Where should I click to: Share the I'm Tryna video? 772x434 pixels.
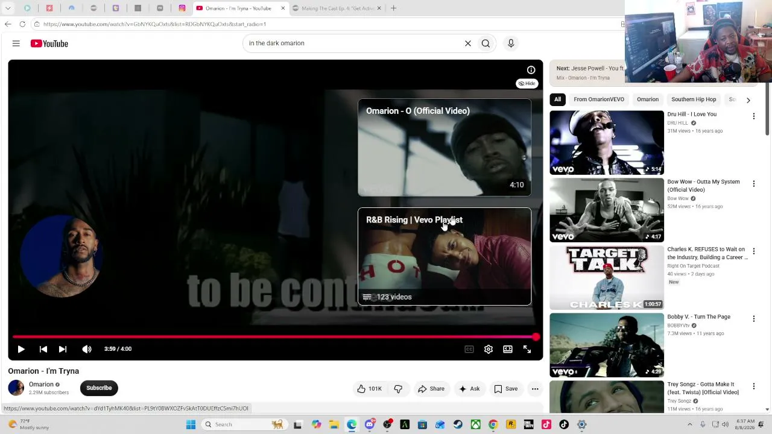tap(431, 389)
